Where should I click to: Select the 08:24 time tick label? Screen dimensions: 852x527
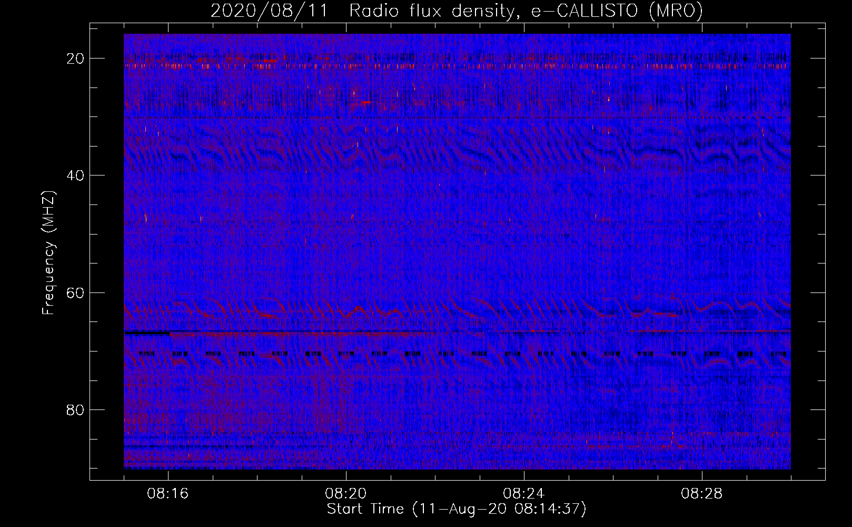tap(524, 494)
